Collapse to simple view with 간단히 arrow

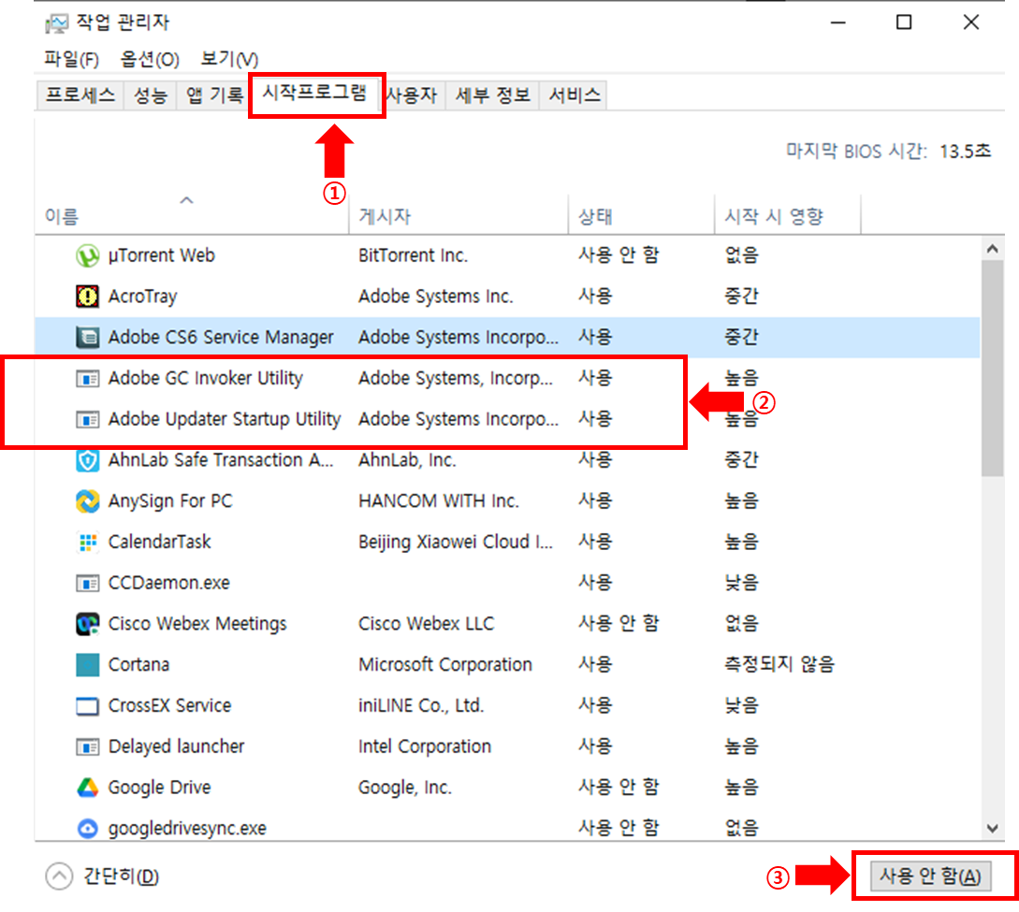59,876
